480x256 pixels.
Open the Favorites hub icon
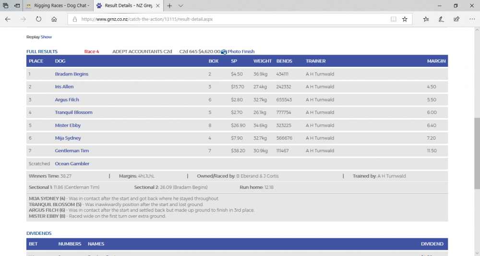pyautogui.click(x=426, y=19)
